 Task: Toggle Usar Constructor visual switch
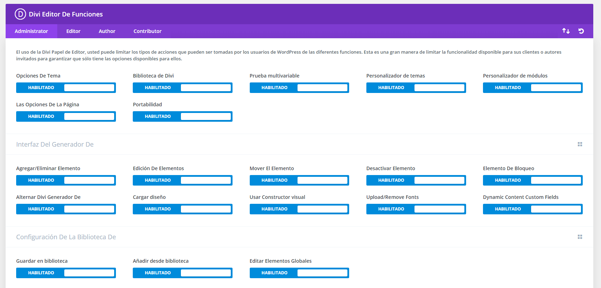click(299, 209)
